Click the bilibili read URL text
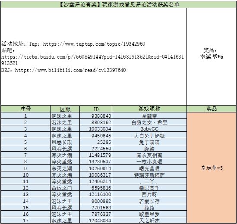Viewport: 237px width, 224px height. (x=70, y=70)
